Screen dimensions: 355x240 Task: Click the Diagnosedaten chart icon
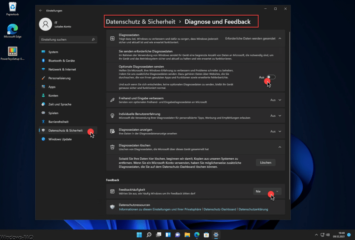(x=112, y=38)
